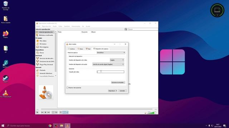Viewport: 229px width, 128px height.
Task: Open the video device name dropdown
Action: [x=117, y=60]
